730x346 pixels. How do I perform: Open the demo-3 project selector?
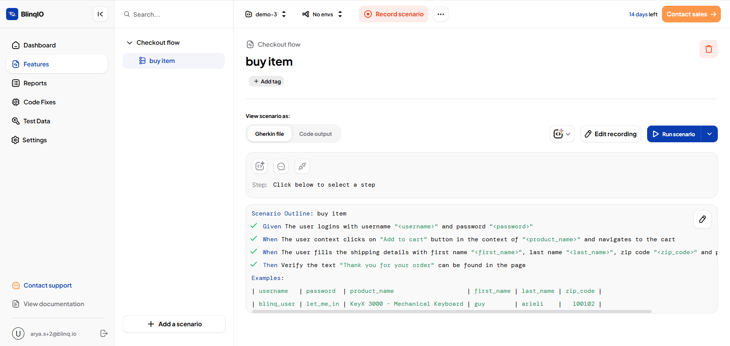[266, 14]
